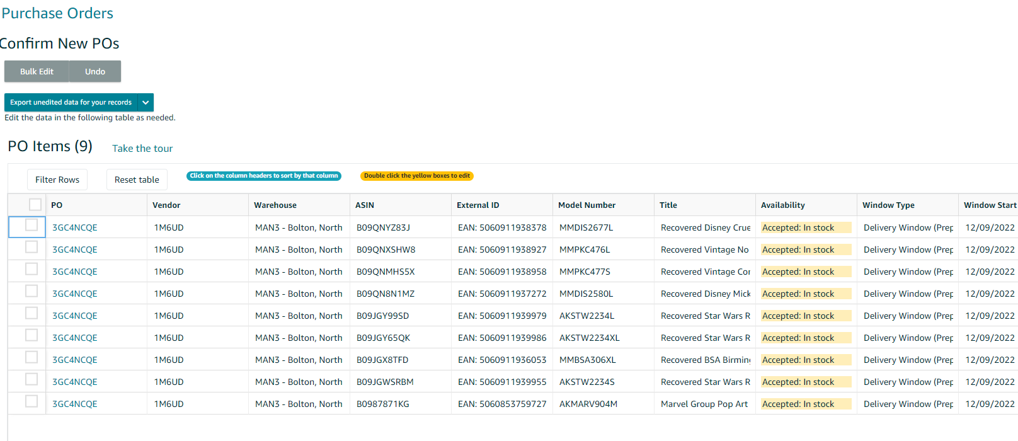Select Availability cell for AKSTW2234XL row
Viewport: 1018px width, 441px height.
[806, 338]
